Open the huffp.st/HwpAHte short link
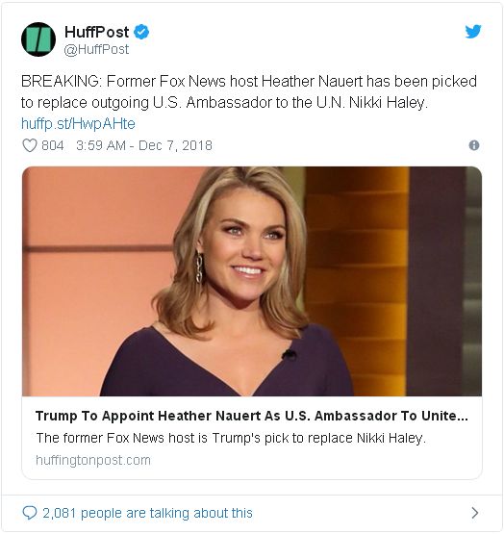This screenshot has width=504, height=534. point(78,123)
